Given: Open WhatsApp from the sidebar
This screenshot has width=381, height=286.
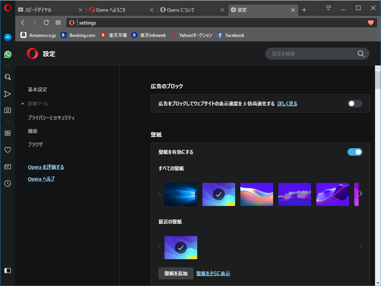Looking at the screenshot, I should click(7, 54).
